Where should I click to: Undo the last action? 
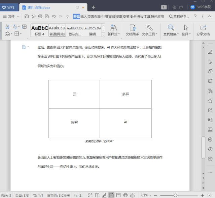(54, 17)
